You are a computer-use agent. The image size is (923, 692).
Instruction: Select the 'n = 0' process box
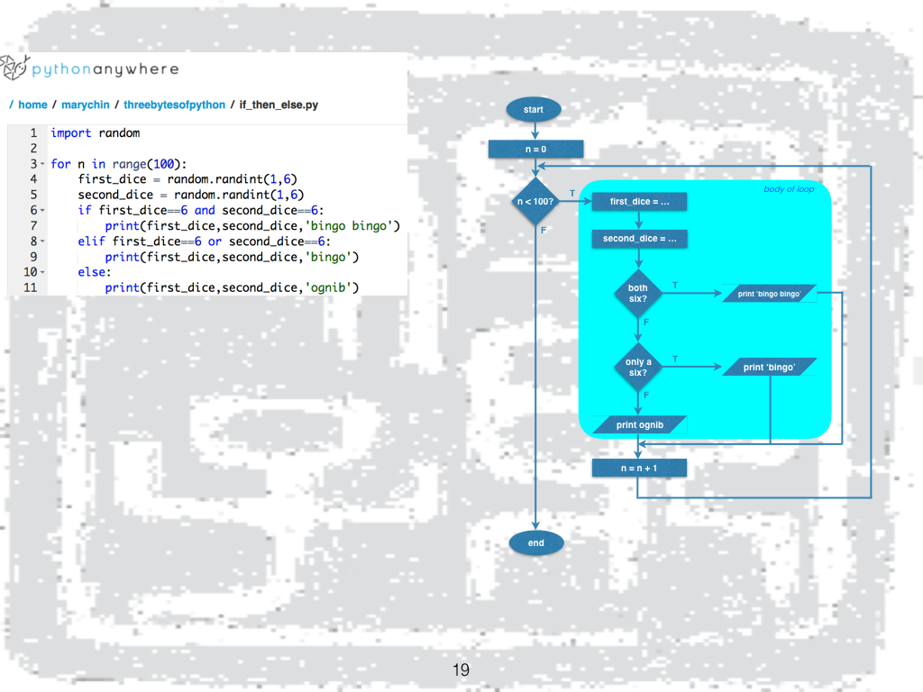point(535,149)
